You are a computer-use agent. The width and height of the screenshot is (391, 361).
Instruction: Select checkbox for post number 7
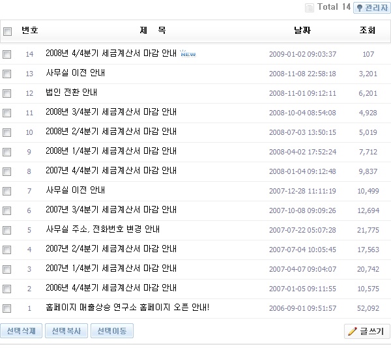pos(7,192)
